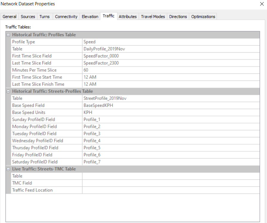
Task: Click the Profile_5 value
Action: click(171, 148)
